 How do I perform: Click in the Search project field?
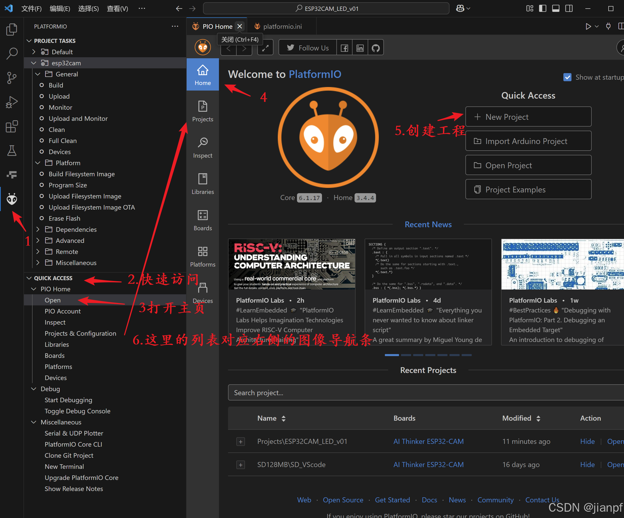[426, 393]
